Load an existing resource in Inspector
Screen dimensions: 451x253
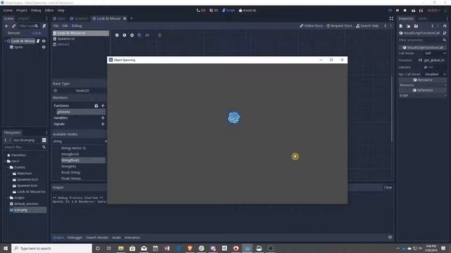[409, 26]
